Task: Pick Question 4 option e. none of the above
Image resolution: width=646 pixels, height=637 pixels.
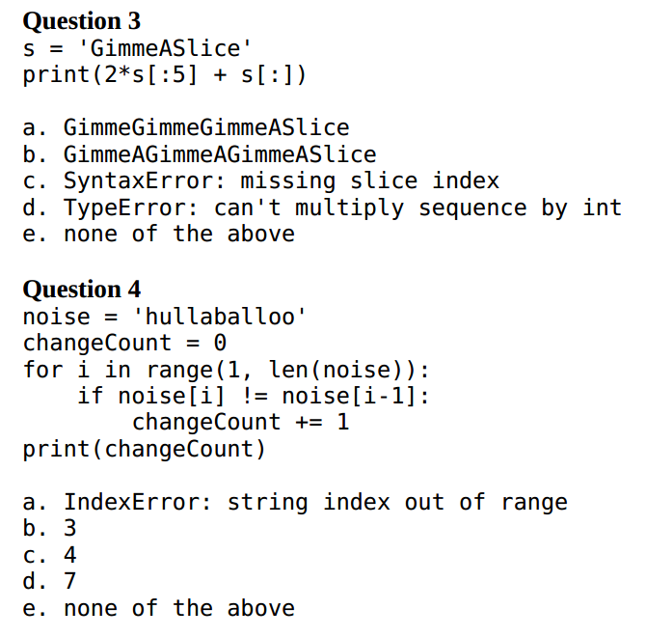Action: (x=159, y=609)
